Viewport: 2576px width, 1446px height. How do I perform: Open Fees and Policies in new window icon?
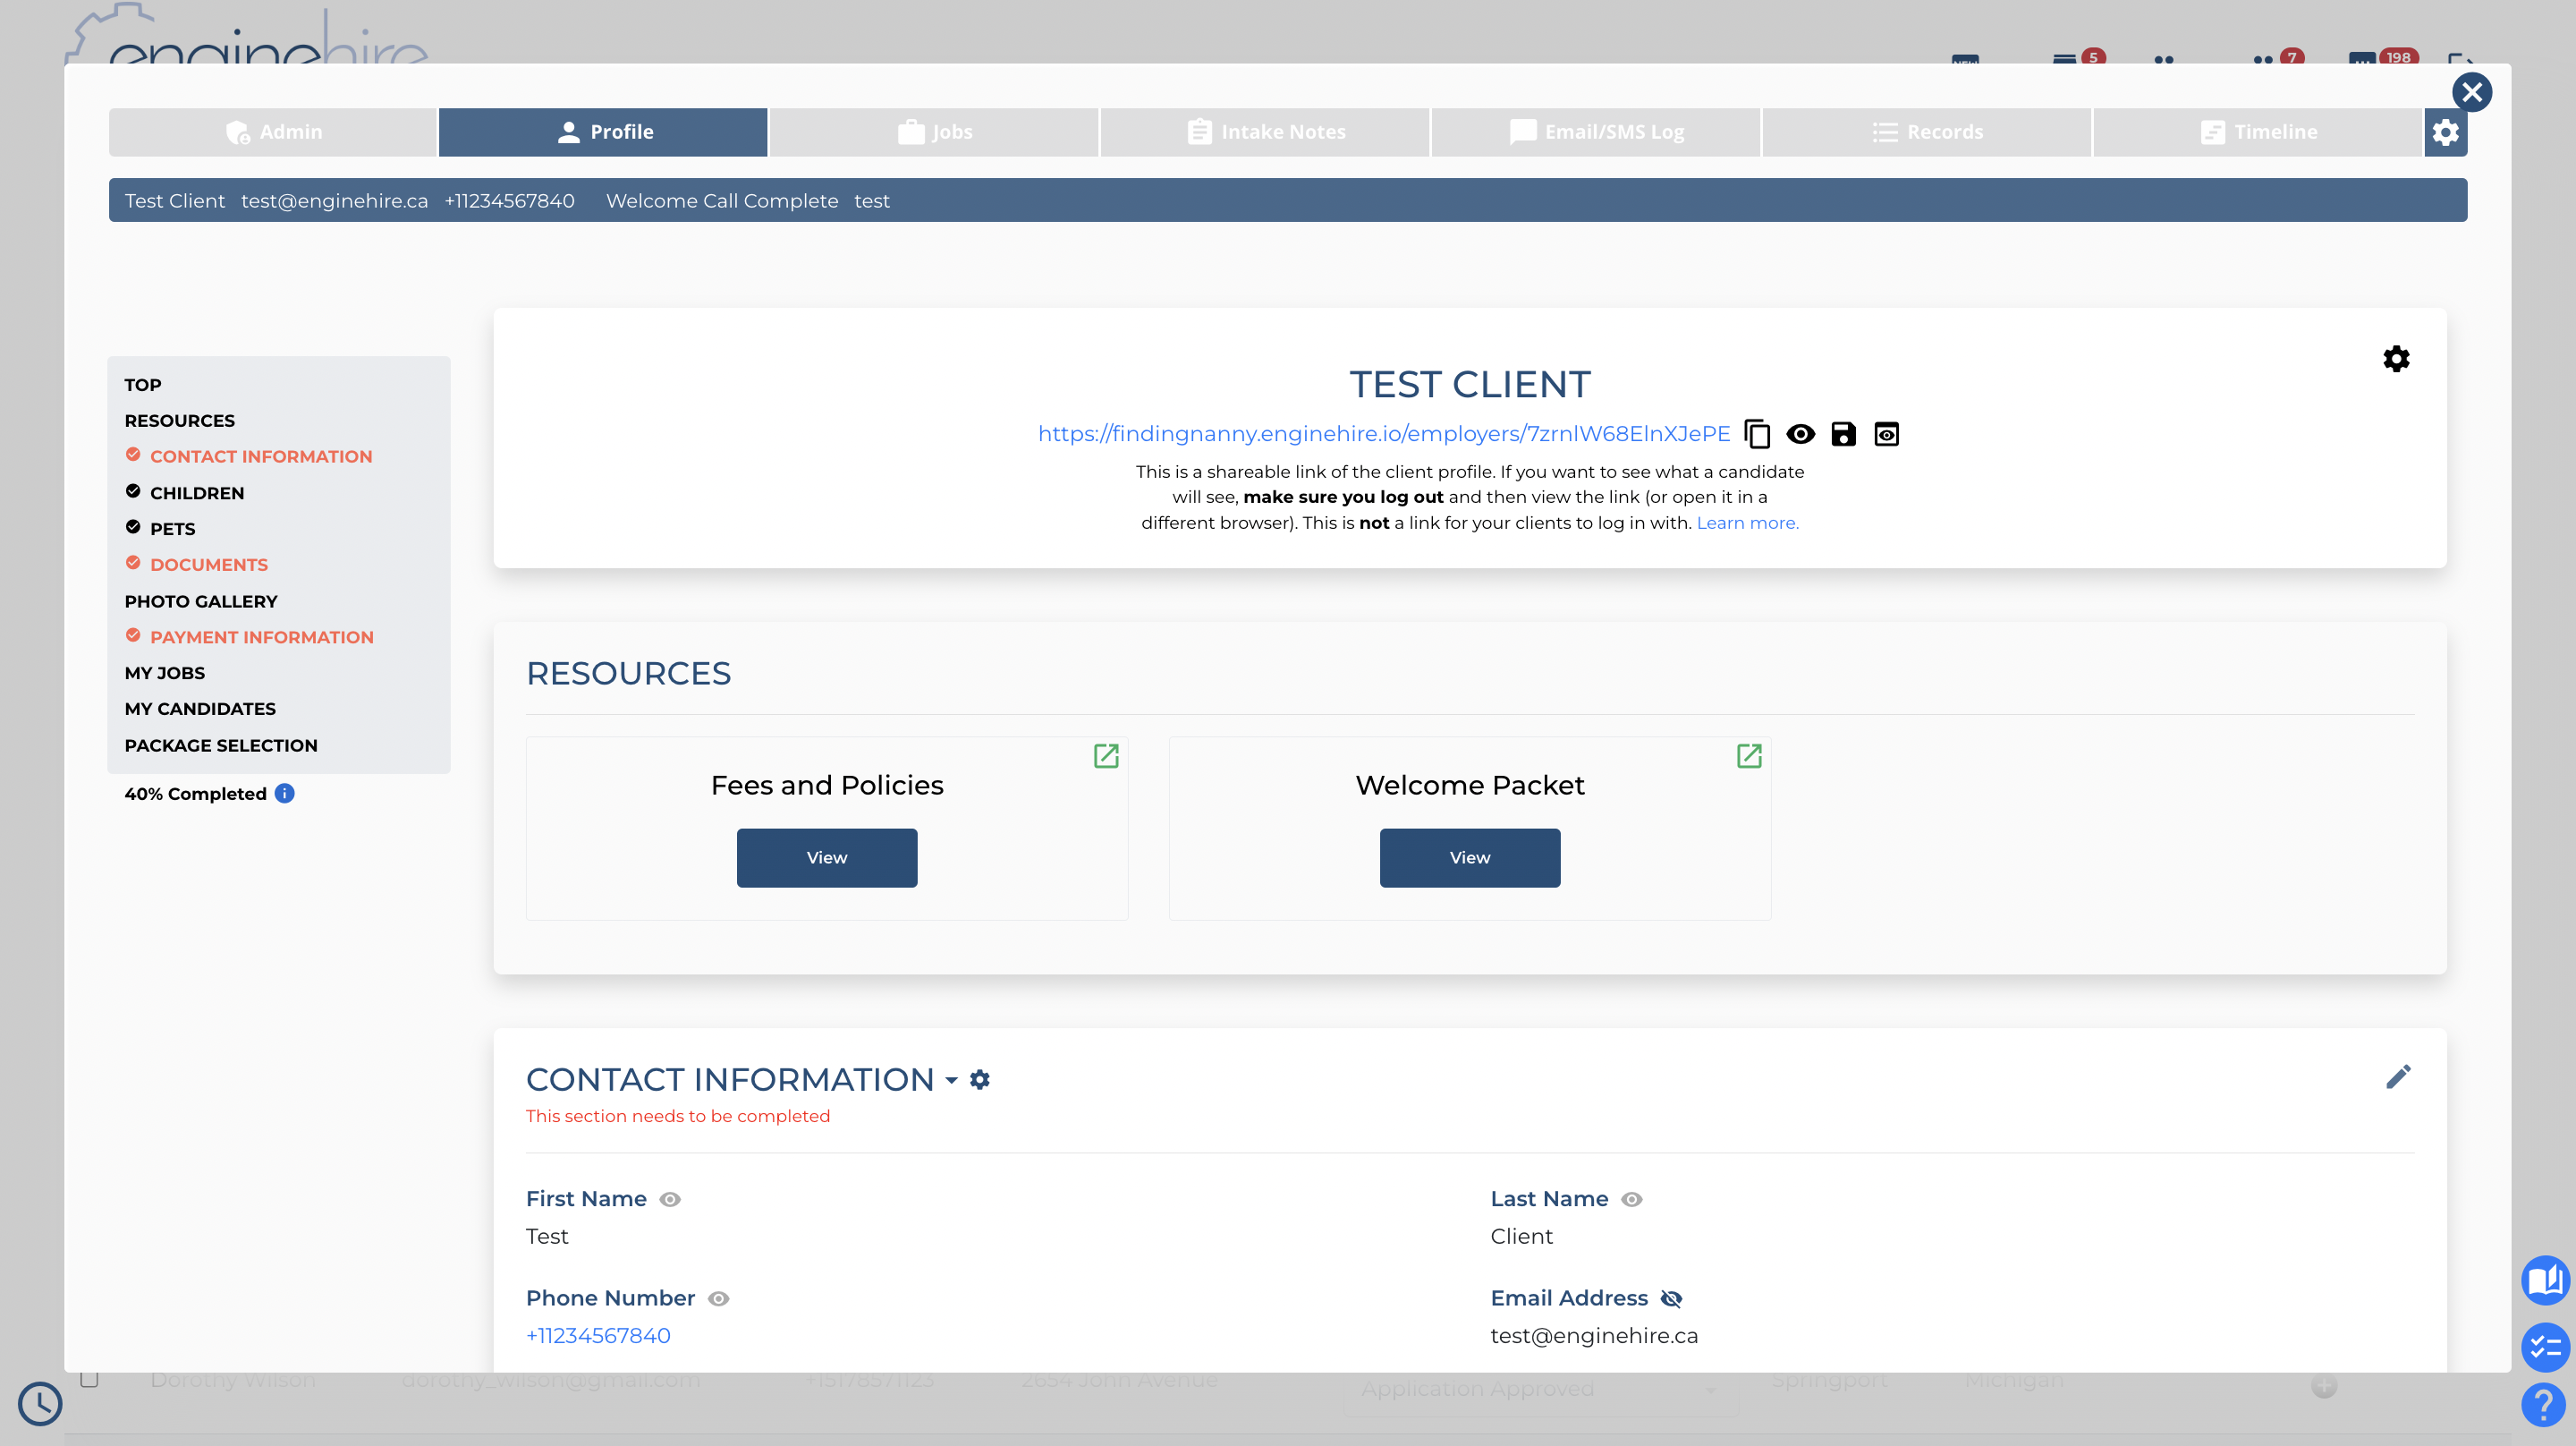point(1106,755)
